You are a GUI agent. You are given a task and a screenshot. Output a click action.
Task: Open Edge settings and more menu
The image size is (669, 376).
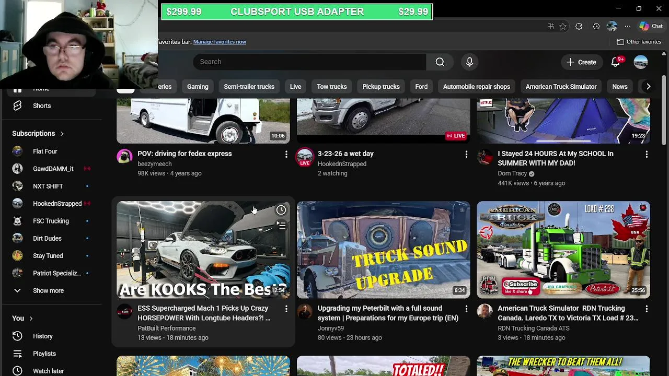[628, 26]
